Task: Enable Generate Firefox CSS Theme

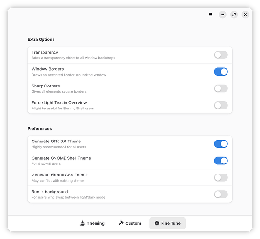Action: 221,177
